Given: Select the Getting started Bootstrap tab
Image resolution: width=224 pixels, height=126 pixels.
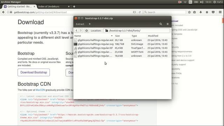Looking at the screenshot, I should (20, 7).
